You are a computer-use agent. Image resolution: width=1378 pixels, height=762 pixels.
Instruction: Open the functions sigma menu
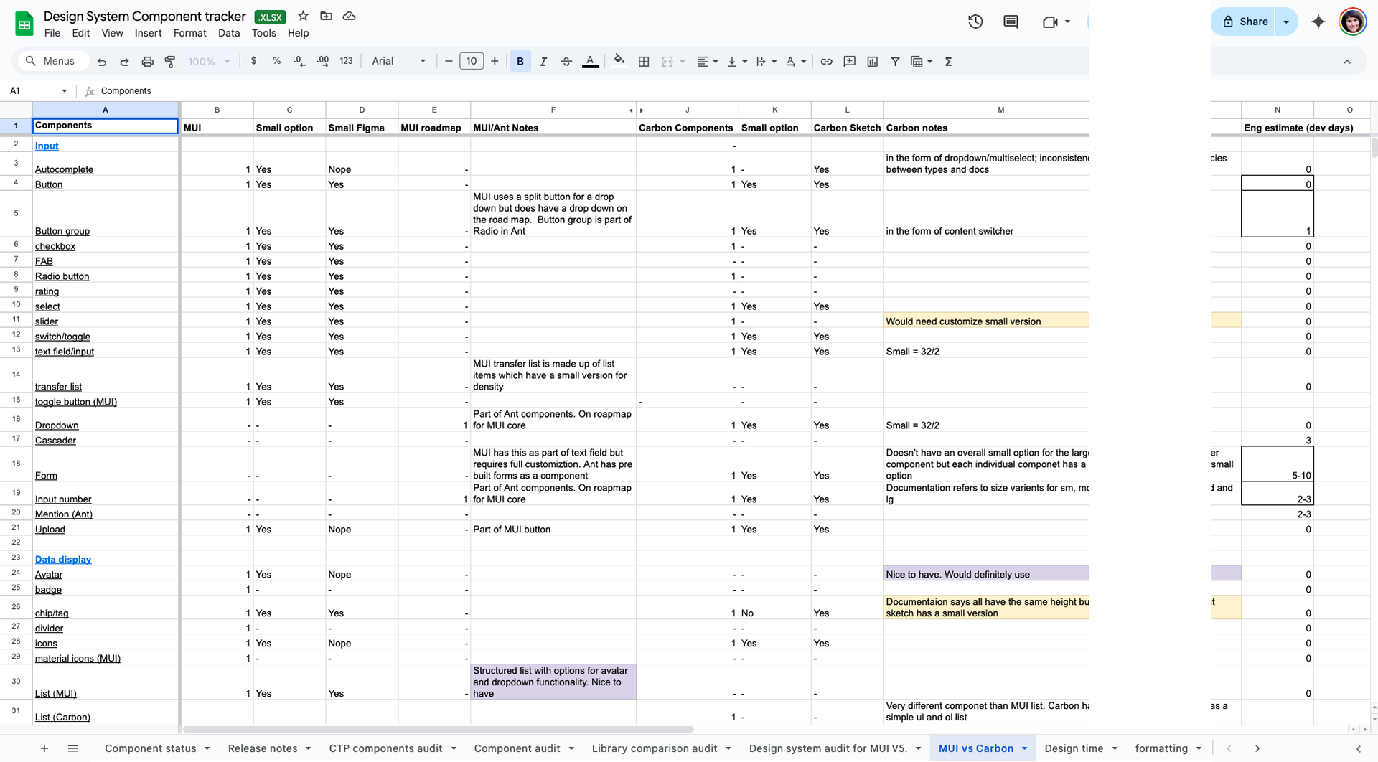tap(948, 62)
